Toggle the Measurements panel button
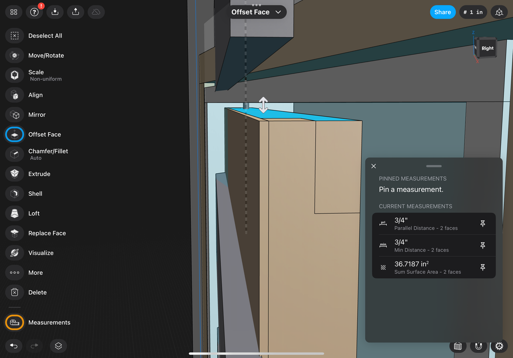This screenshot has width=513, height=358. (15, 322)
